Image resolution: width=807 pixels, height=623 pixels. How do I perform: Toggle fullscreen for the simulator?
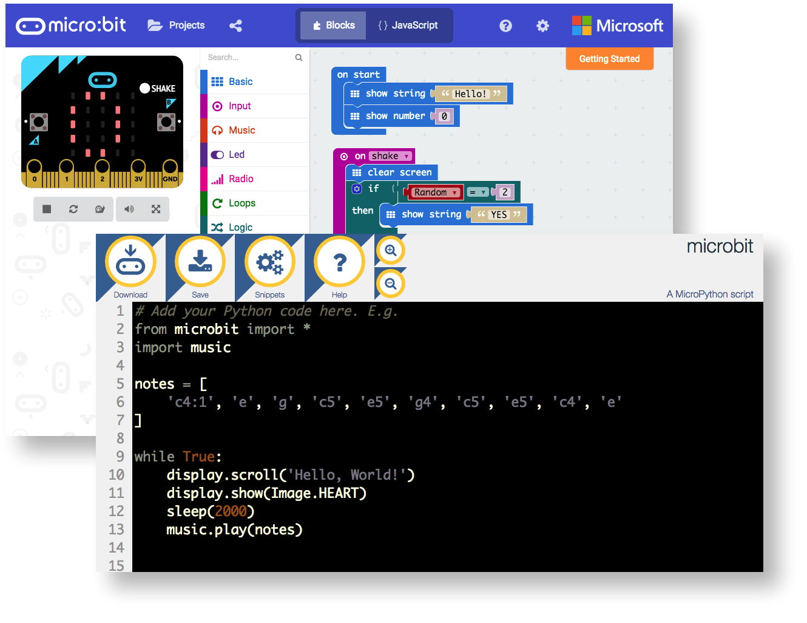pyautogui.click(x=156, y=209)
